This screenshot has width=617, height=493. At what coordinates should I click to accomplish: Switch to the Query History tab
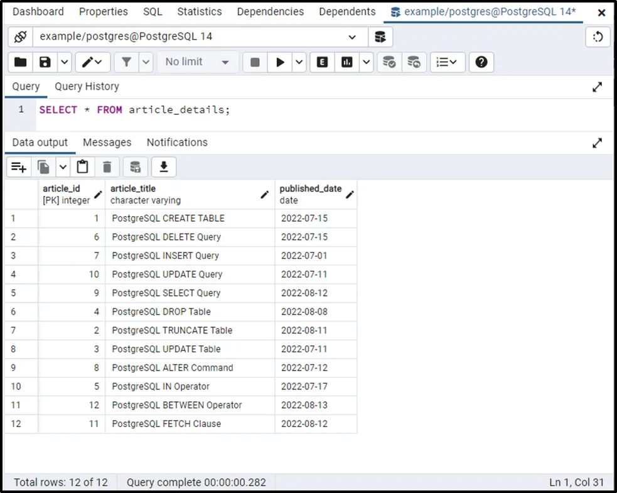click(x=87, y=87)
